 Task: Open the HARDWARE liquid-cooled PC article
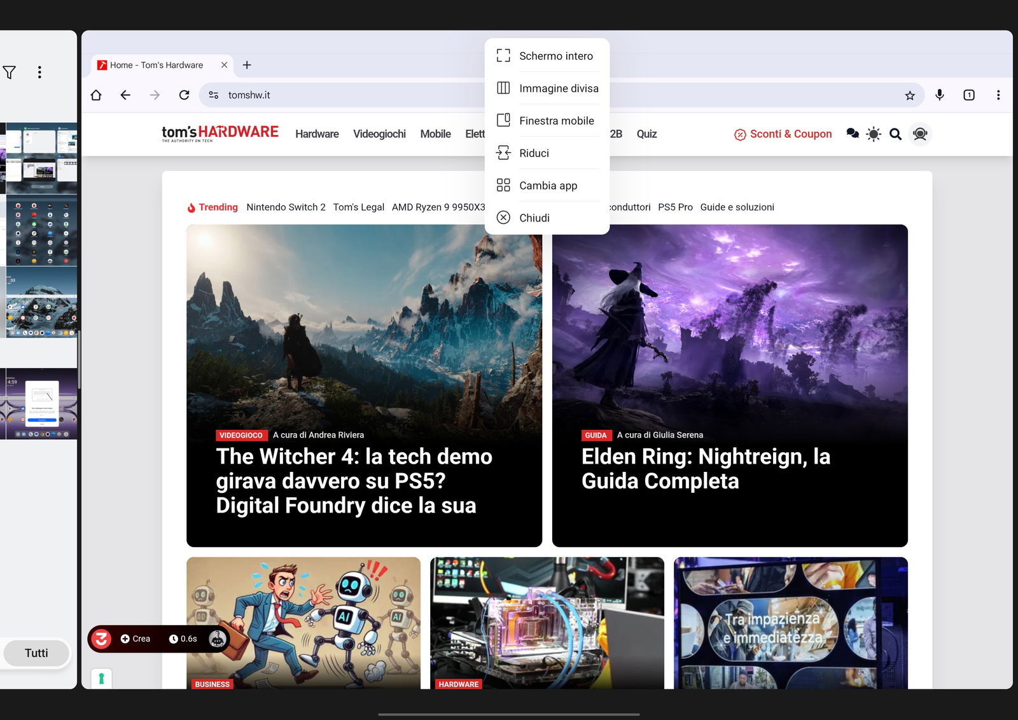547,623
